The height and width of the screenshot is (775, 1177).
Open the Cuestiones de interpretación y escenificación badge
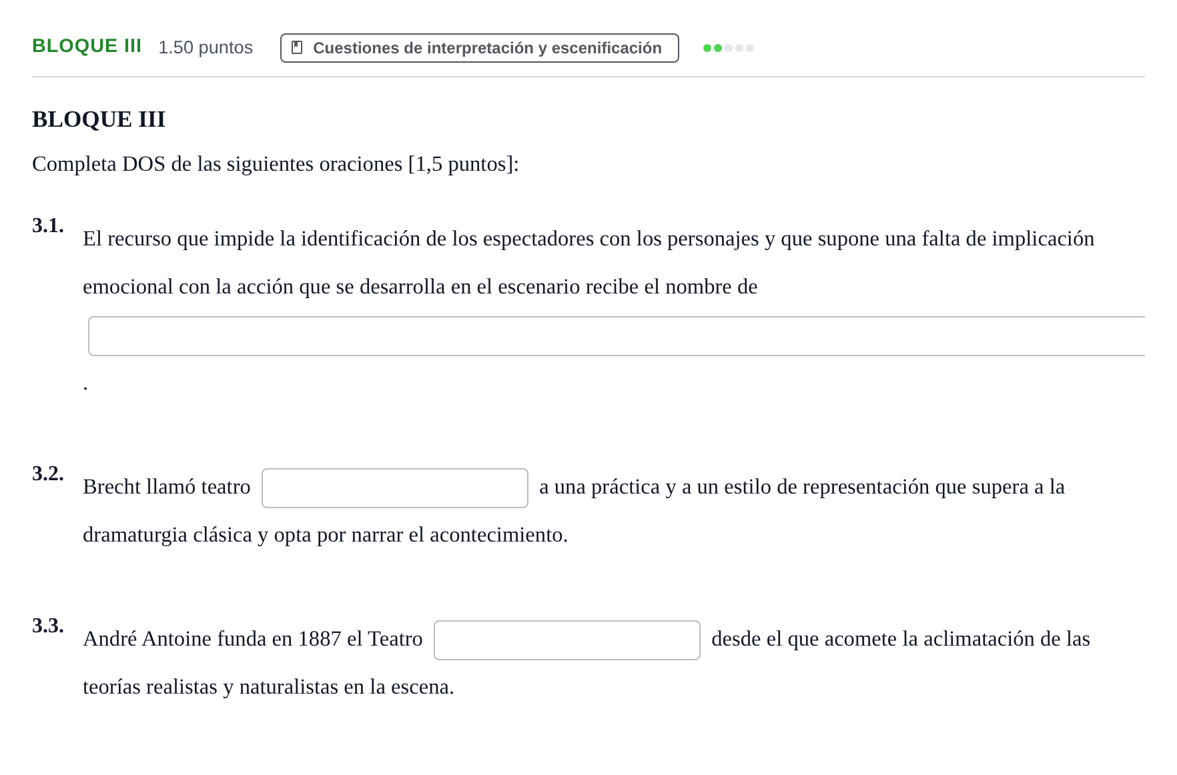click(x=479, y=48)
